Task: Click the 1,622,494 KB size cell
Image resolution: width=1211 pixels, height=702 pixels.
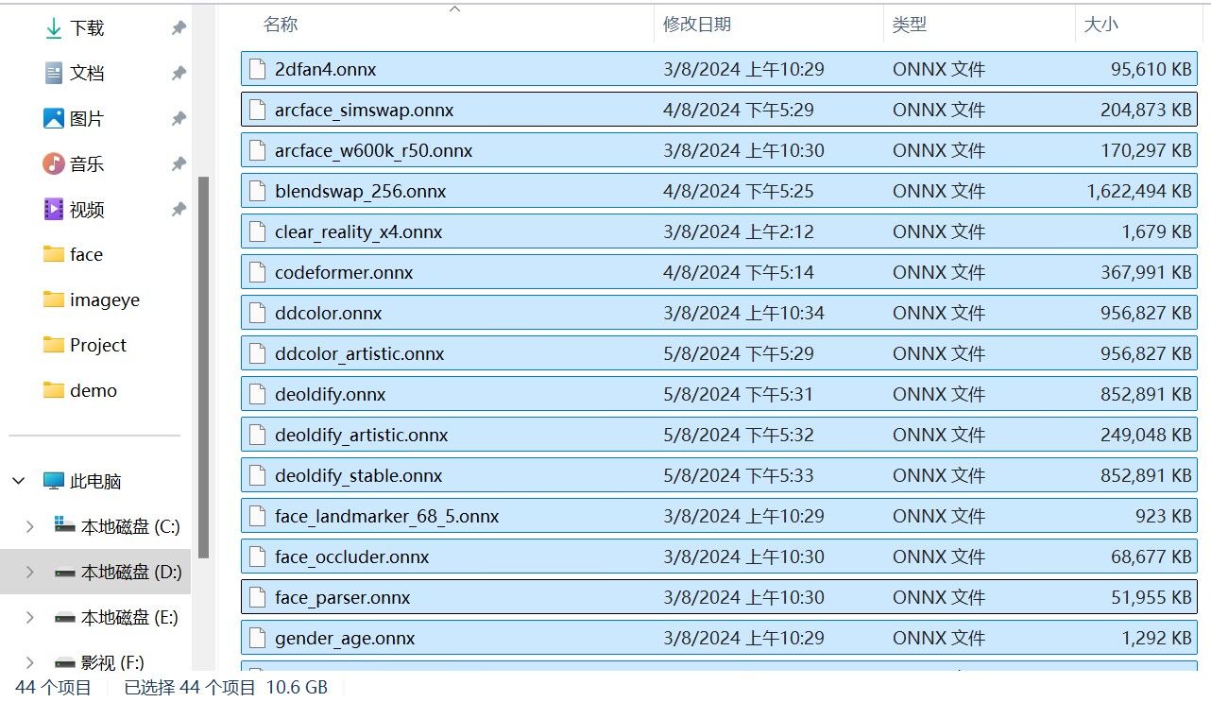Action: click(x=1139, y=191)
